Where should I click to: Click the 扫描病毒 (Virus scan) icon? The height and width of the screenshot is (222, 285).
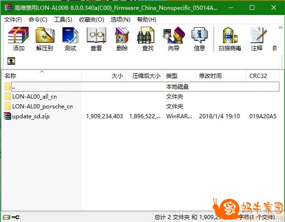coord(230,35)
